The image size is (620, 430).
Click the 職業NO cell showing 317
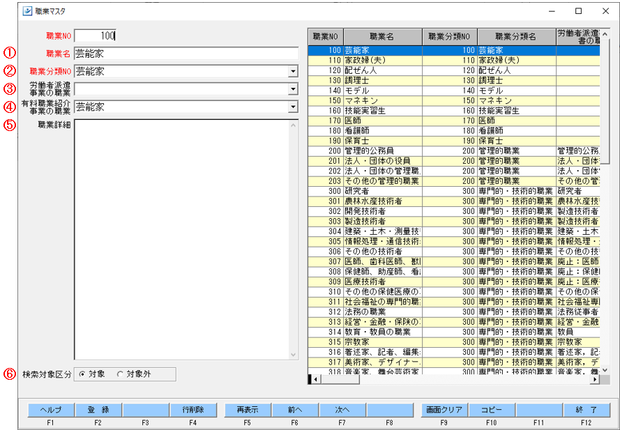tap(326, 362)
